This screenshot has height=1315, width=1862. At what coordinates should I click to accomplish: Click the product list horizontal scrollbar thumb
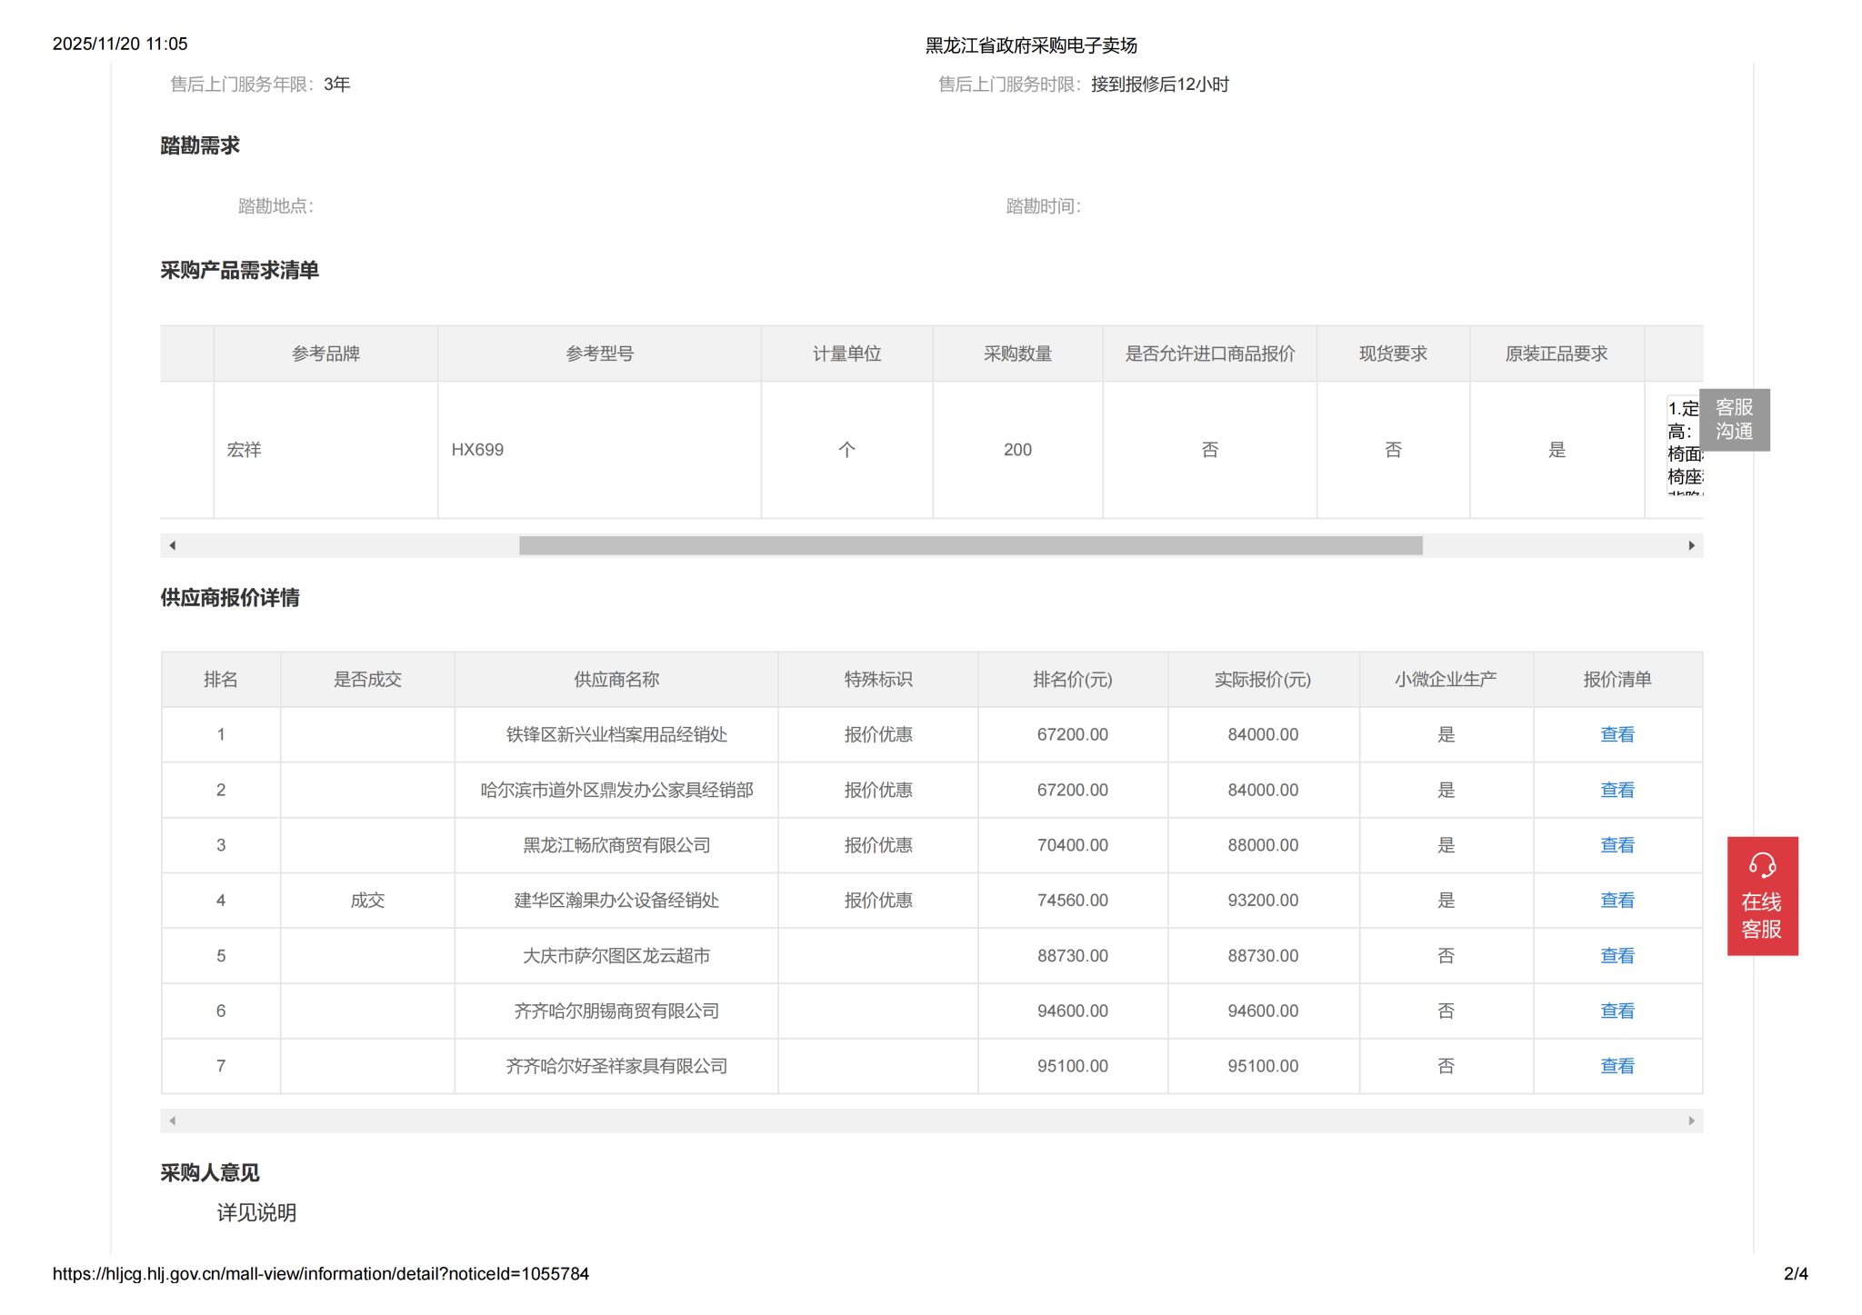tap(970, 545)
